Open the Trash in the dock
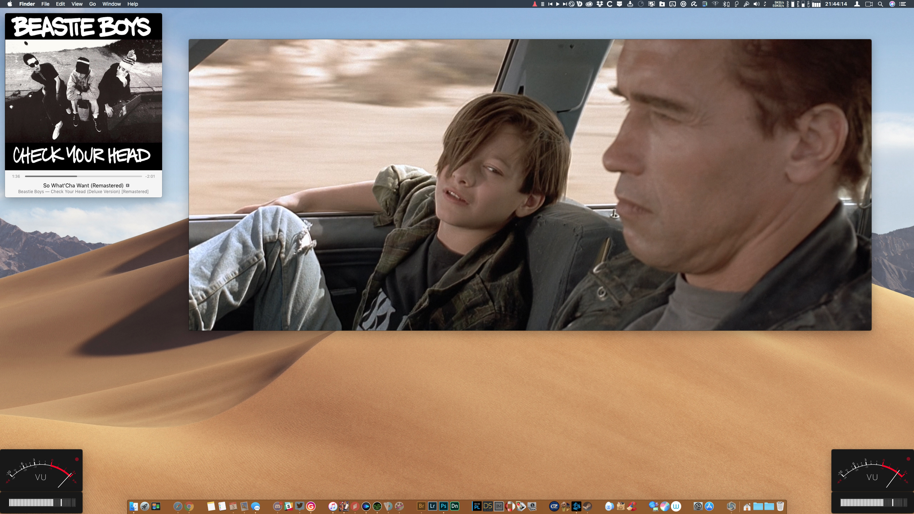Screen dimensions: 914x514 tap(780, 506)
